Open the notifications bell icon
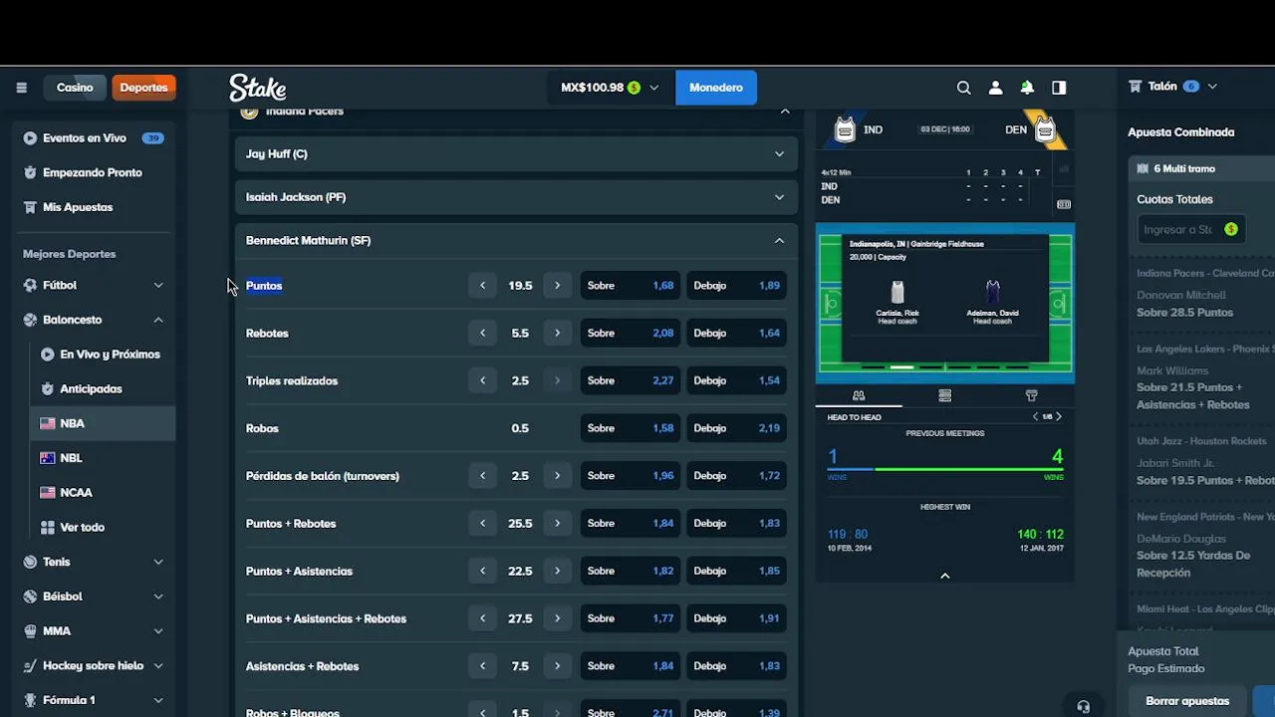 (1027, 88)
